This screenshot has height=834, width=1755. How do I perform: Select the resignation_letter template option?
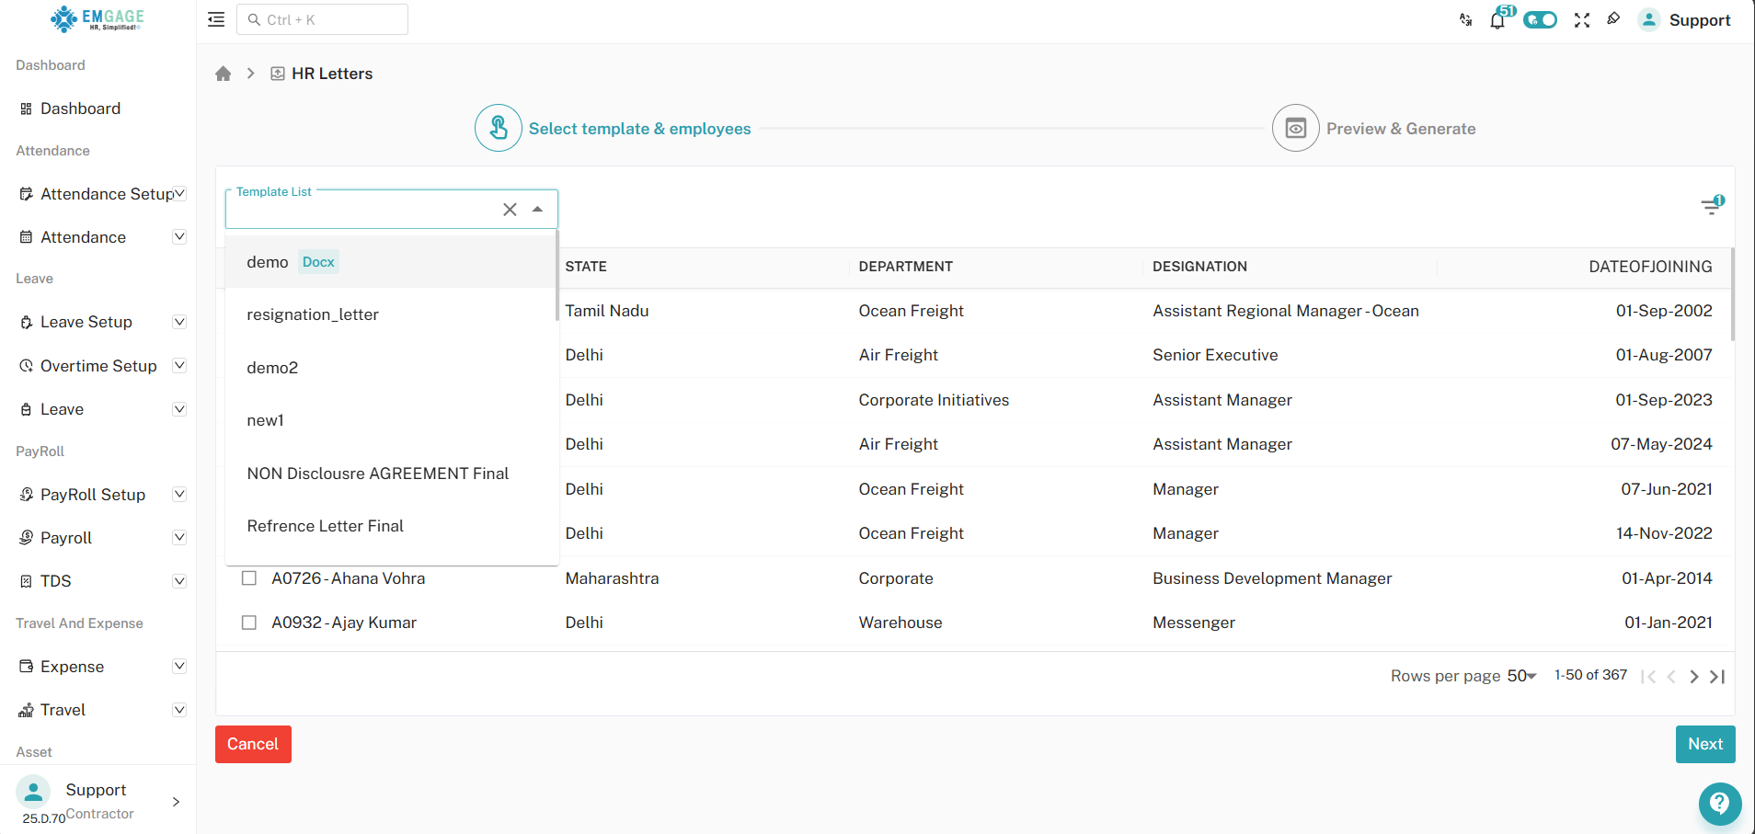click(x=313, y=314)
